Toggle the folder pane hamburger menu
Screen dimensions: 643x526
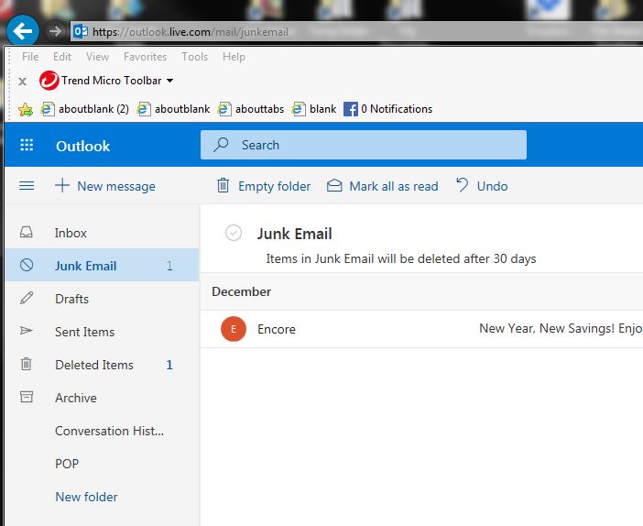click(x=27, y=186)
